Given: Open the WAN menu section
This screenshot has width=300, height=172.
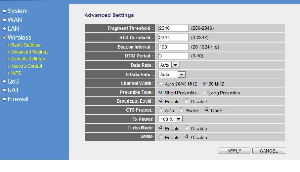Looking at the screenshot, I should coord(15,20).
